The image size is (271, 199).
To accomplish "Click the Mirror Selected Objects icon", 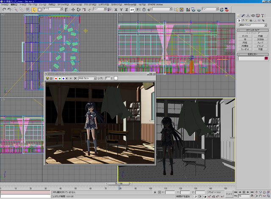I will coord(138,10).
